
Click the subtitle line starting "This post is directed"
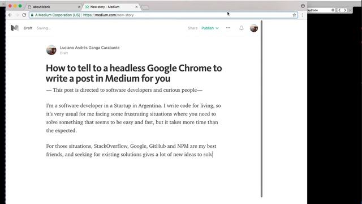click(x=124, y=90)
